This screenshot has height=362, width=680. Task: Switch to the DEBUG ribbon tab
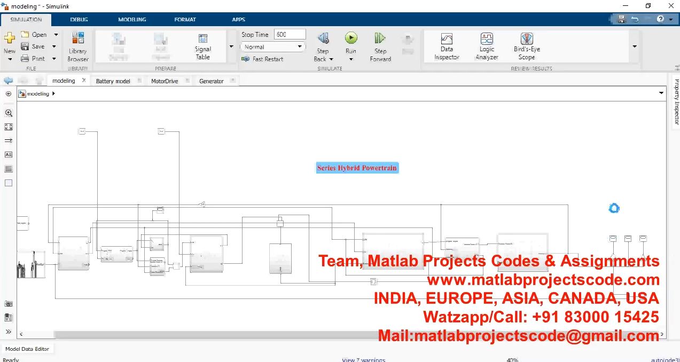click(79, 19)
